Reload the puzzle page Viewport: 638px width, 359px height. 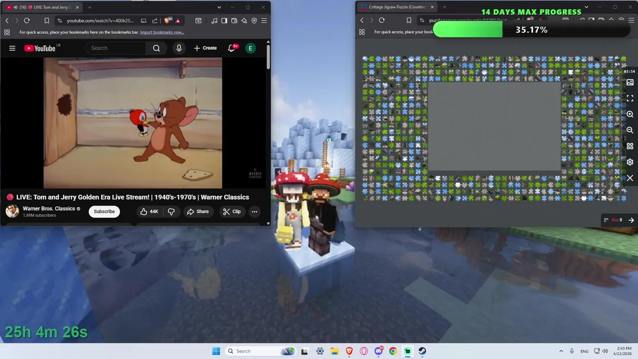(382, 20)
